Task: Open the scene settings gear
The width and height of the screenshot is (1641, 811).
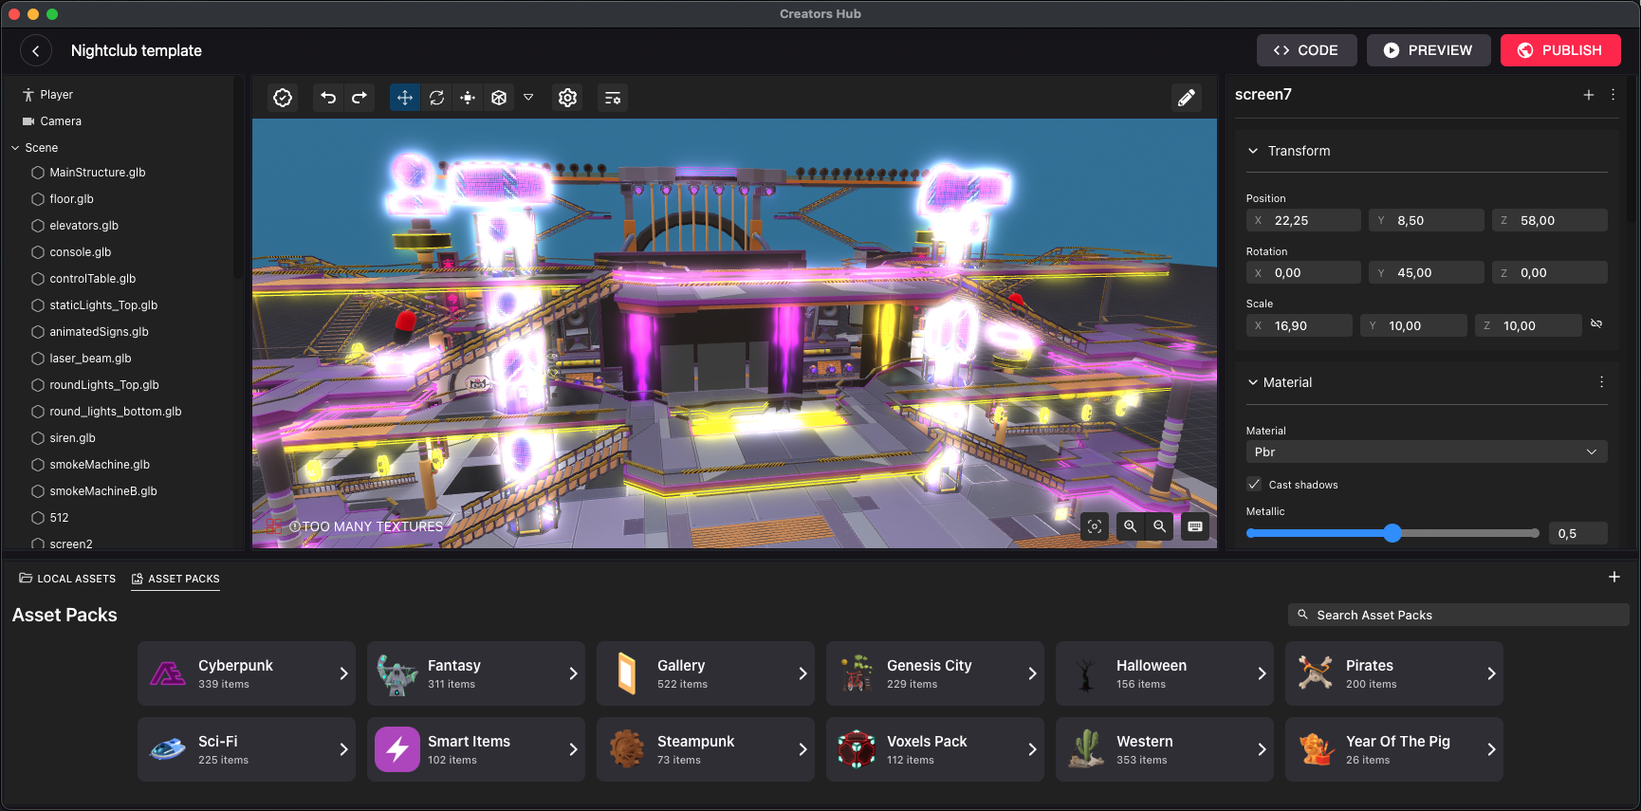Action: coord(567,98)
